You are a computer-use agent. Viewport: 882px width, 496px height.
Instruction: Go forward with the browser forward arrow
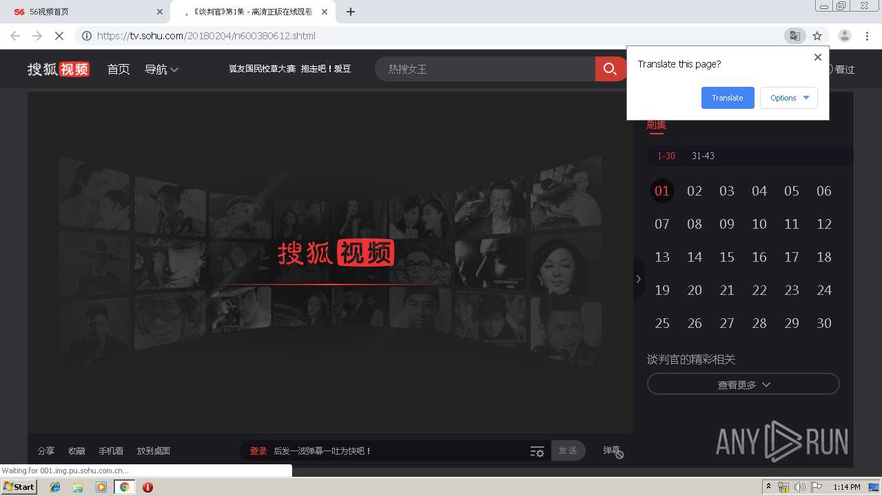37,36
